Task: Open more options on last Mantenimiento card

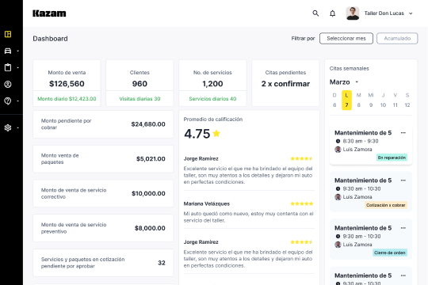Action: pyautogui.click(x=403, y=275)
